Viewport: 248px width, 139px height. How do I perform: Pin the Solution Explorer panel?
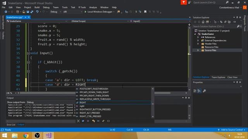237,17
